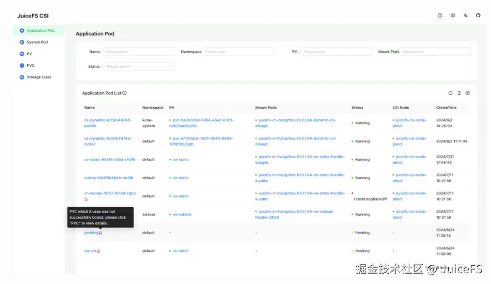Image resolution: width=491 pixels, height=284 pixels.
Task: Refresh the Application Pod List
Action: pos(450,93)
